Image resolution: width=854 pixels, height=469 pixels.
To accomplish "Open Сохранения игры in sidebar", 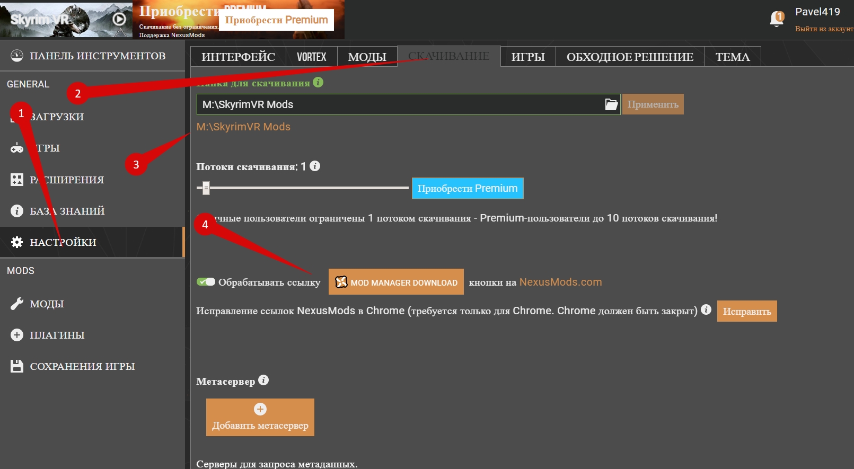I will click(x=92, y=366).
